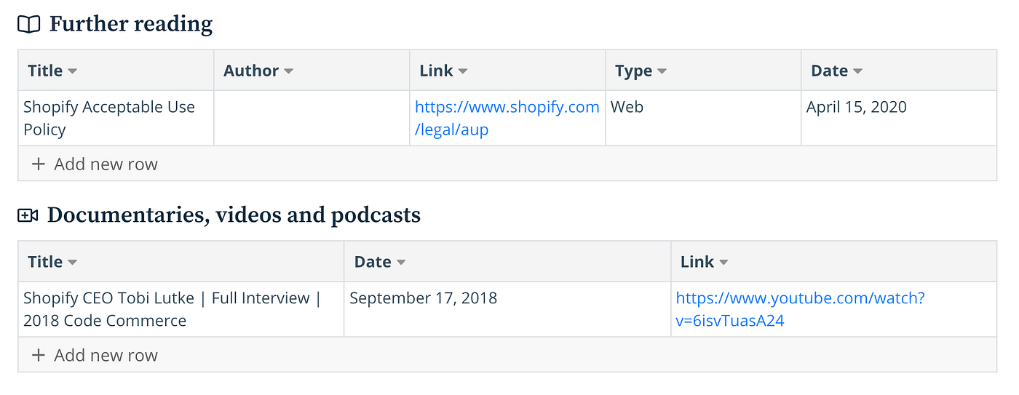Add new row to Documentaries table
The width and height of the screenshot is (1019, 395).
(507, 355)
